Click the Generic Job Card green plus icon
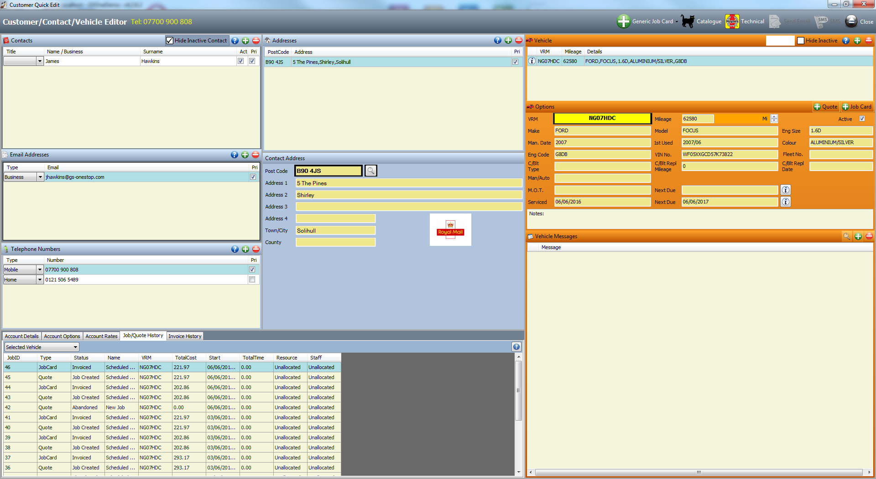This screenshot has width=876, height=479. pyautogui.click(x=623, y=21)
